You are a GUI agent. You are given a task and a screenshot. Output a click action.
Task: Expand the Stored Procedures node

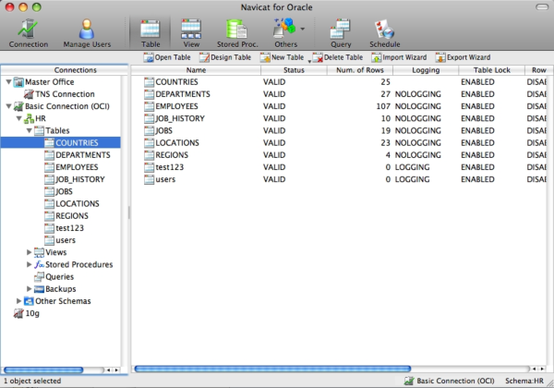pyautogui.click(x=30, y=264)
